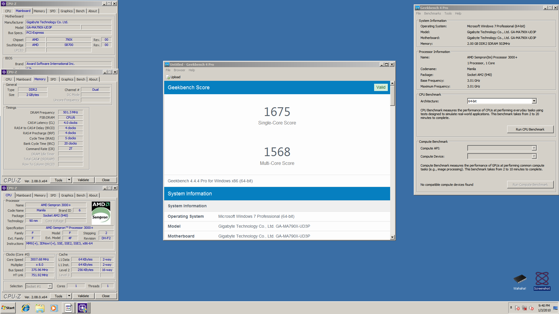Viewport: 559px width, 314px height.
Task: Click Validate in the Memory CPU-Z window
Action: tap(83, 180)
